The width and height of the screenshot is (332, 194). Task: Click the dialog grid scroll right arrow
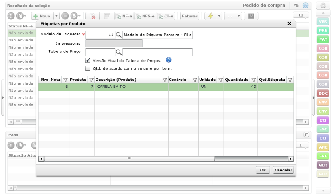point(291,159)
